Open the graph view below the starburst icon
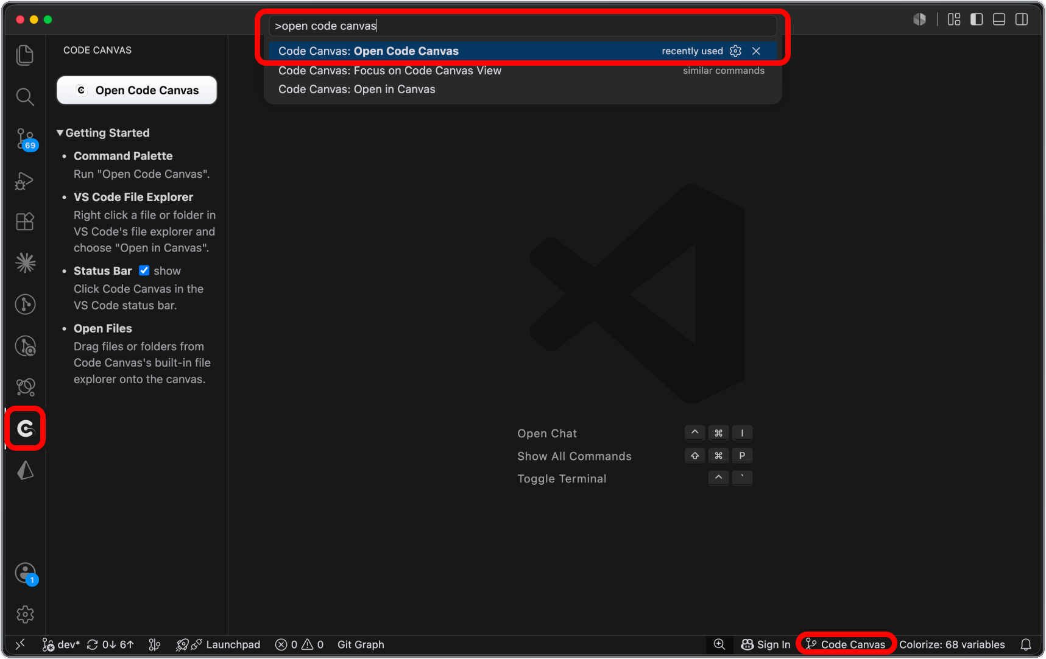Viewport: 1046px width, 659px height. pyautogui.click(x=25, y=305)
